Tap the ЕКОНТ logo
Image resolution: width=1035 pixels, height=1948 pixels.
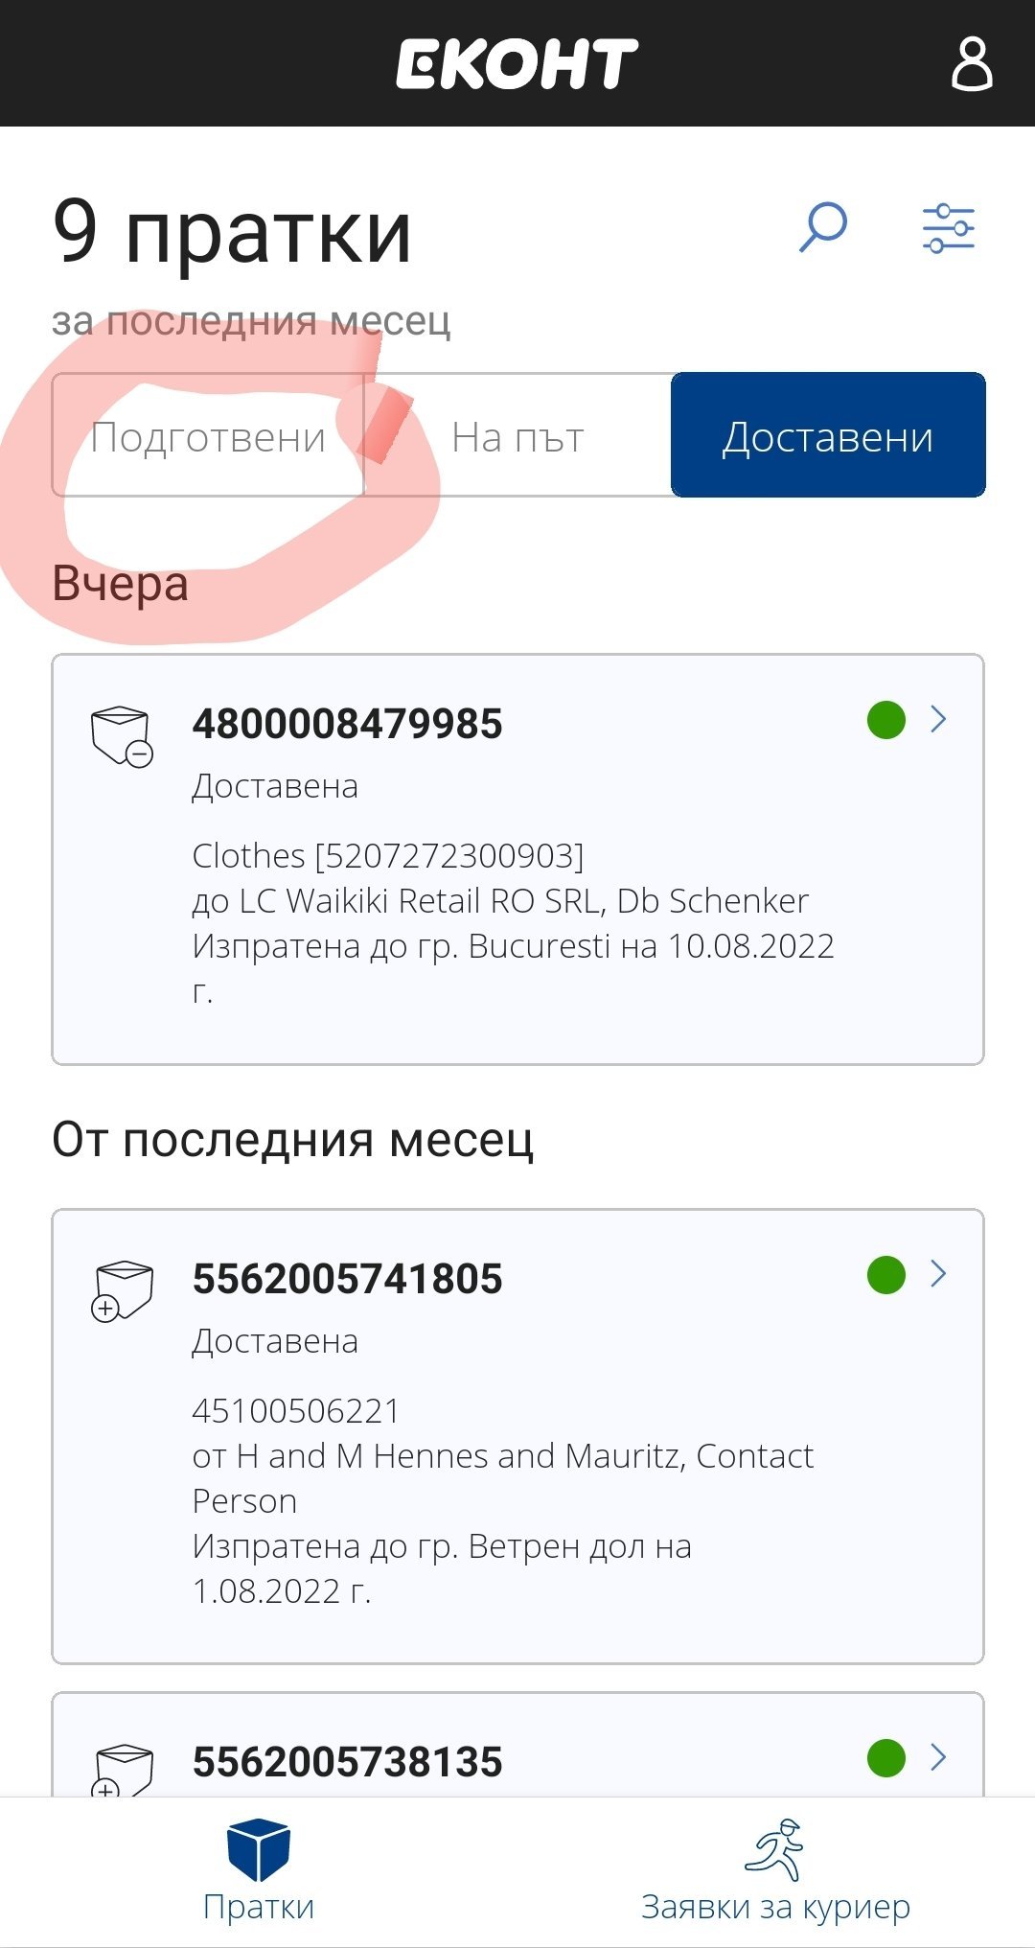click(517, 64)
